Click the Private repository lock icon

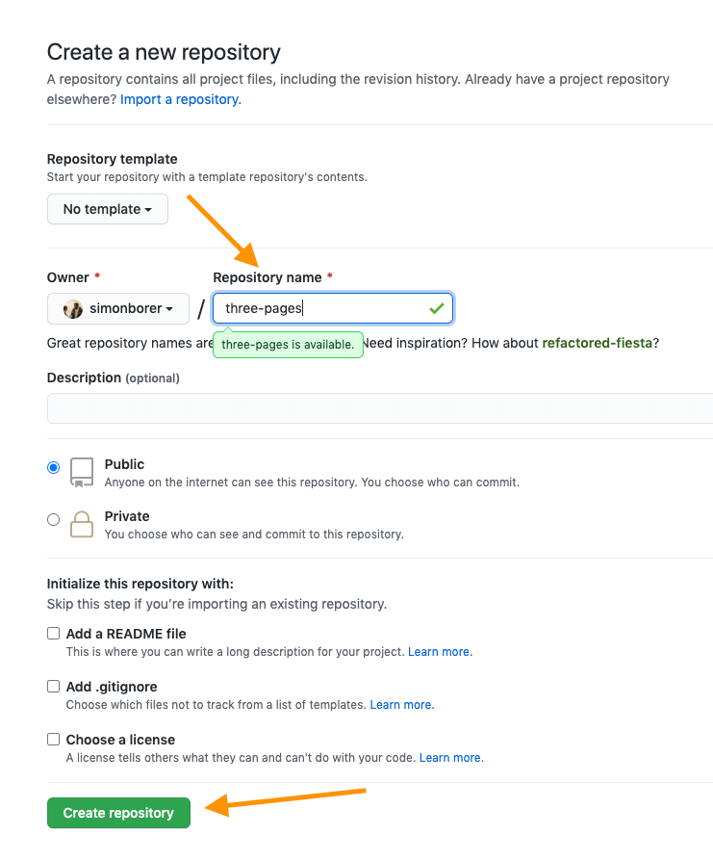click(82, 524)
